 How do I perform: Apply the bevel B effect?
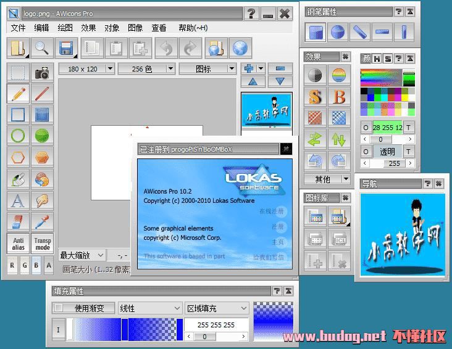[x=339, y=97]
